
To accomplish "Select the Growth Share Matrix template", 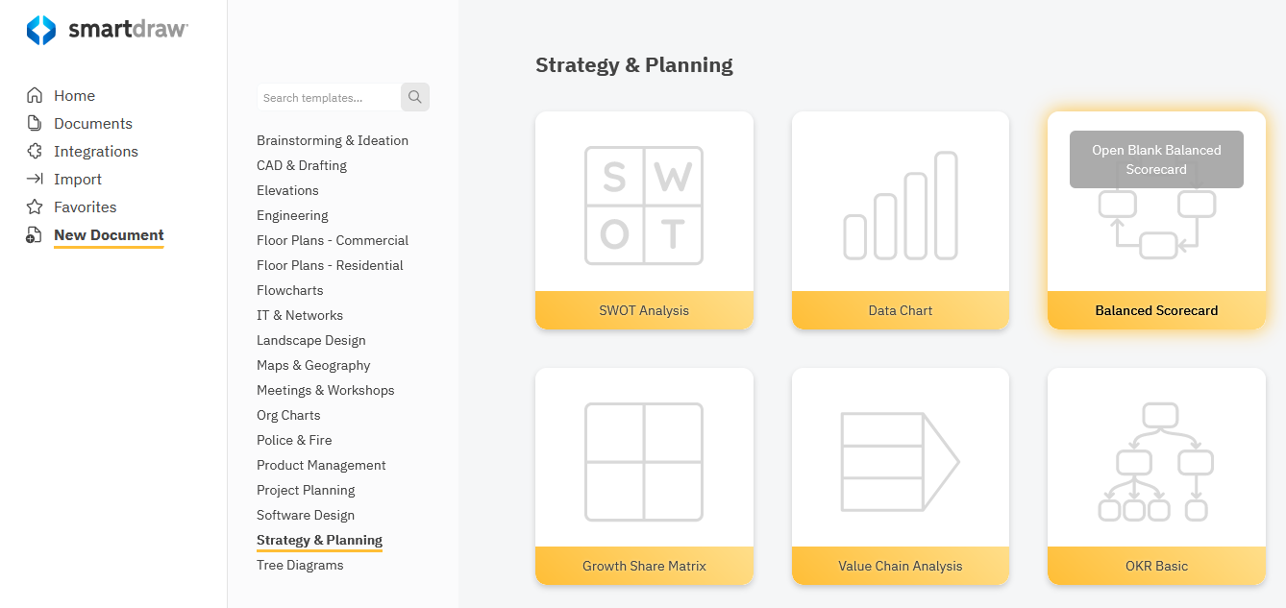I will (644, 475).
